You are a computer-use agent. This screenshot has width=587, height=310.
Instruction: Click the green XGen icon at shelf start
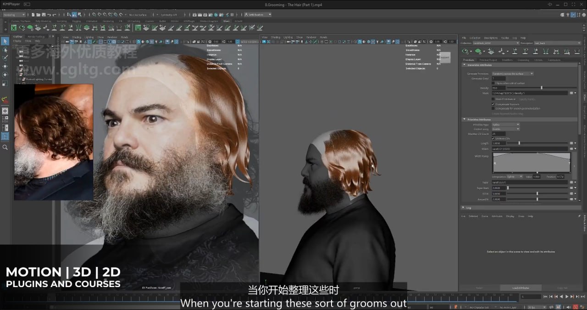pyautogui.click(x=14, y=28)
